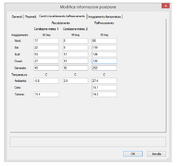
Task: Click the W/mq unit under Condizione meteo 1
Action: point(46,35)
